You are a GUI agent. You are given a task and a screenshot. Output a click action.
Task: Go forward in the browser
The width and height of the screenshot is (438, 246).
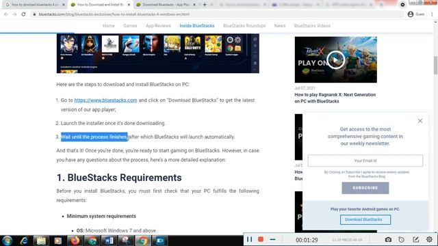point(14,14)
